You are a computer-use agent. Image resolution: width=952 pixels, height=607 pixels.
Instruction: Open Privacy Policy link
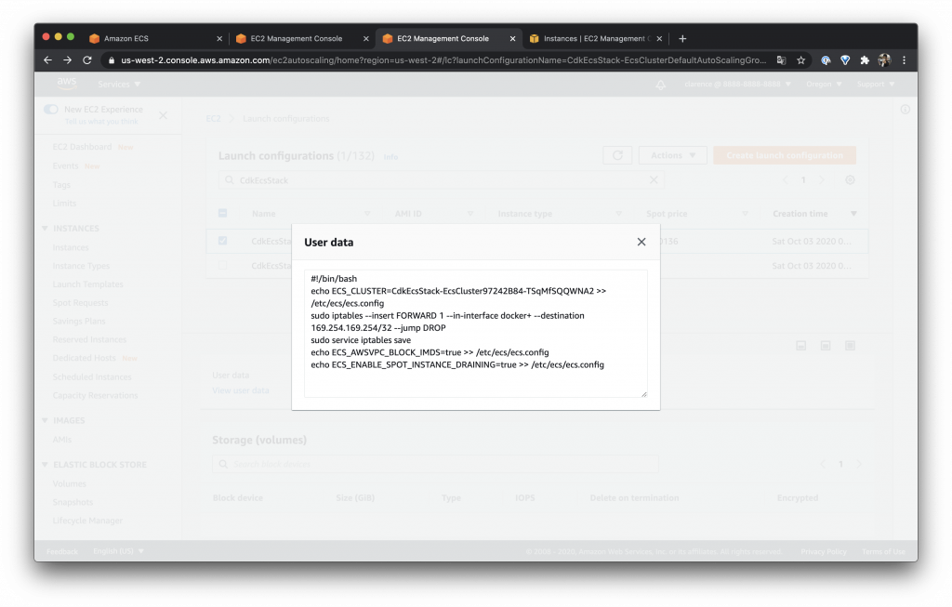[x=824, y=551]
